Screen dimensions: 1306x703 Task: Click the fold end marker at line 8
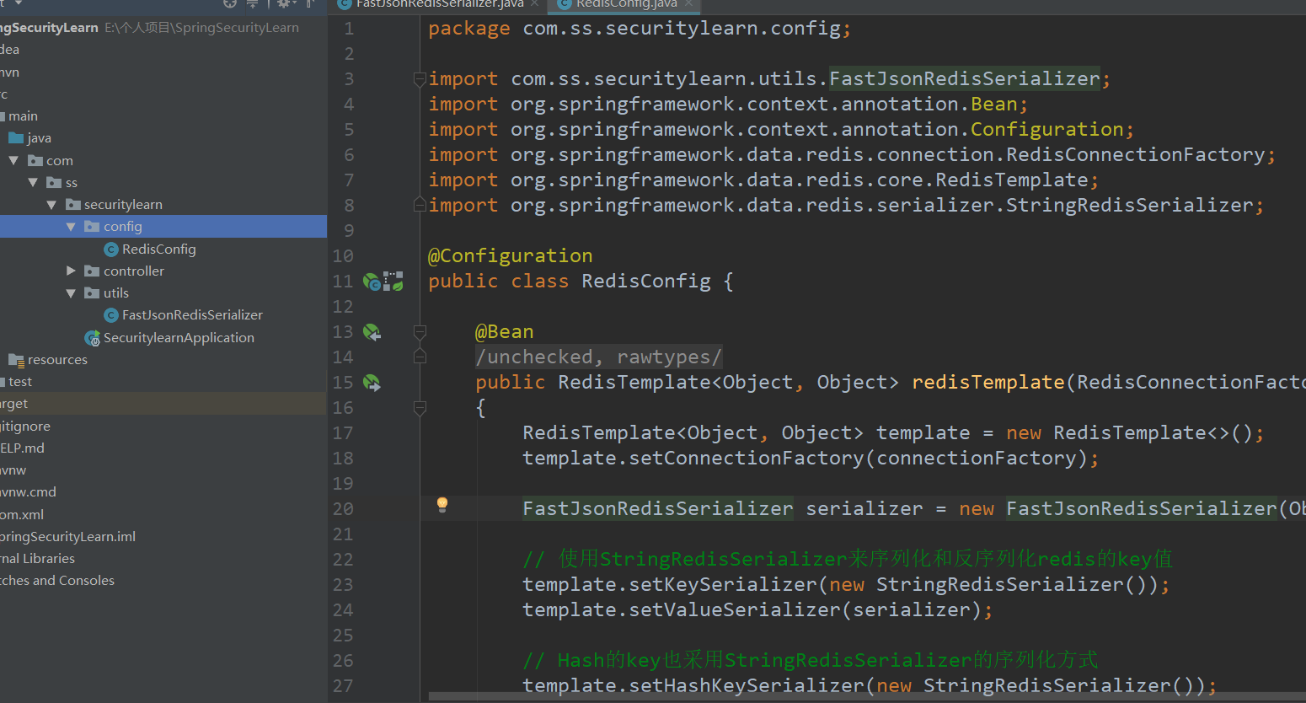coord(420,205)
